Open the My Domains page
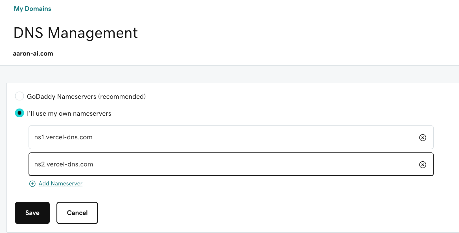The image size is (459, 233). (x=32, y=9)
